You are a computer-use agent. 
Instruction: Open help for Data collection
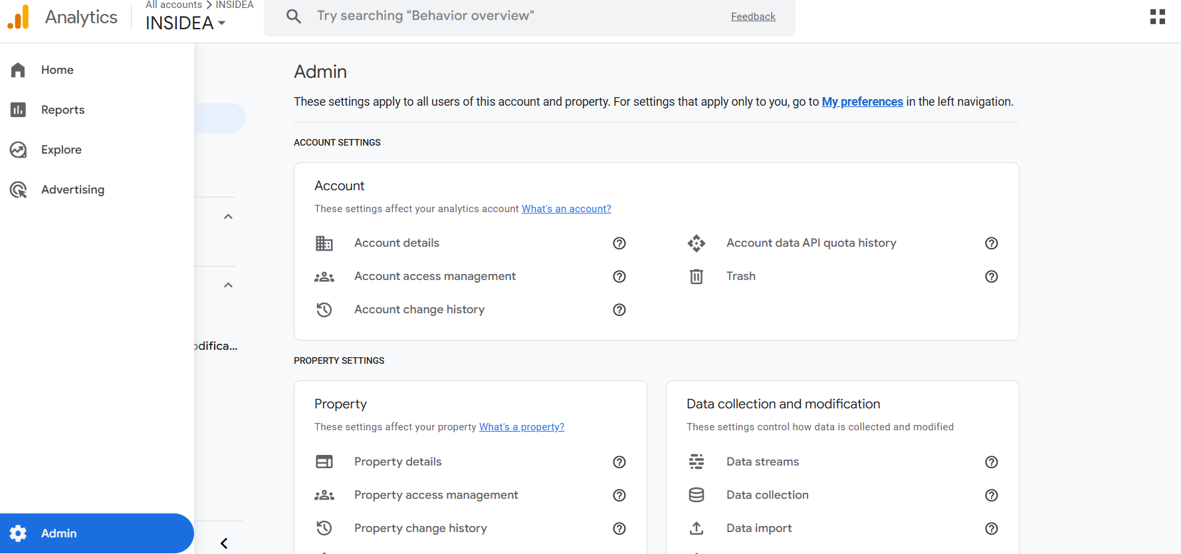[992, 495]
